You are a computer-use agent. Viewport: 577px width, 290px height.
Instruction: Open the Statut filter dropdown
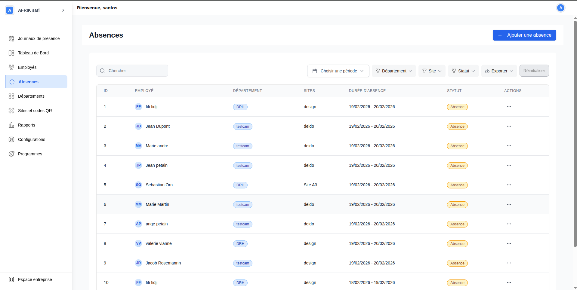[463, 71]
